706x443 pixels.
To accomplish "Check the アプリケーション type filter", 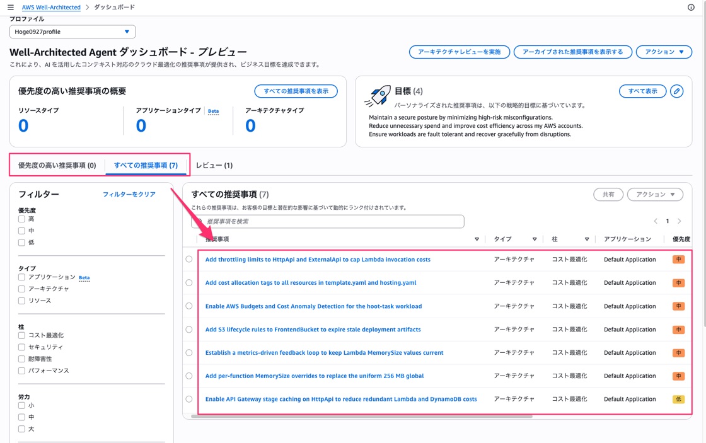I will tap(21, 277).
